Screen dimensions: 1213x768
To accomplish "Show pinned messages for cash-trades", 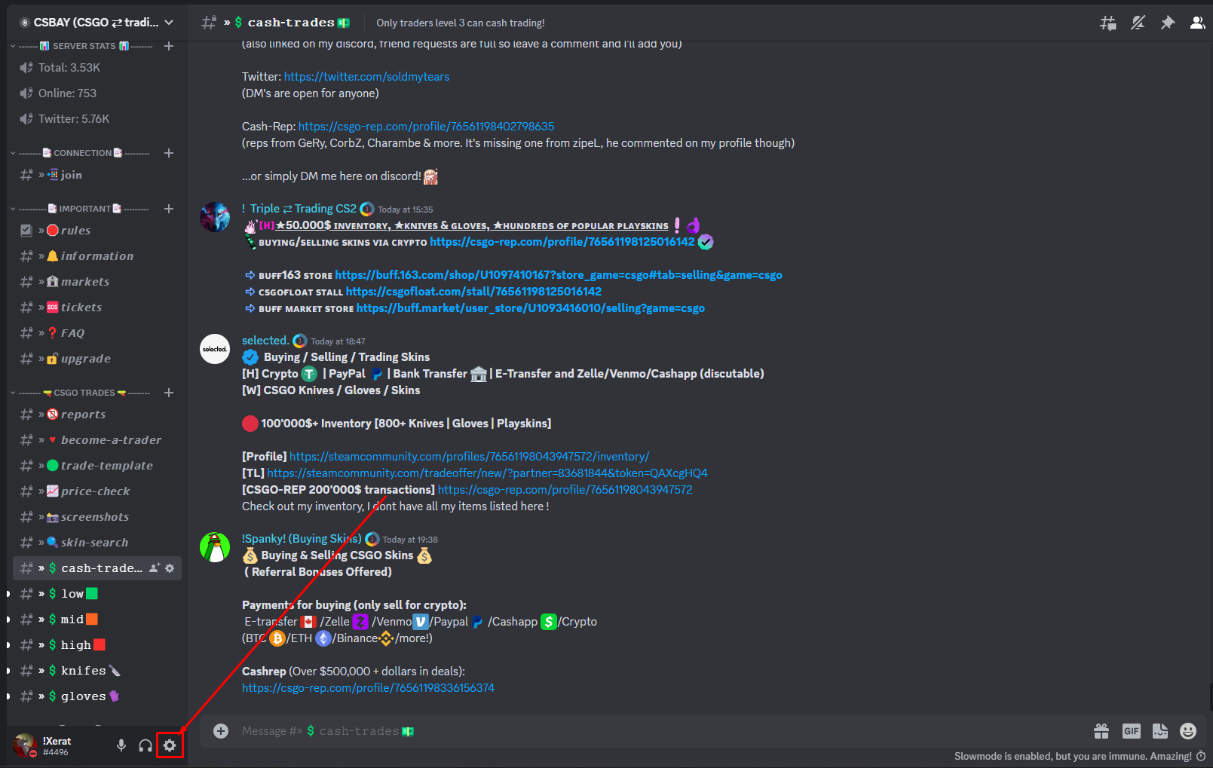I will coord(1168,23).
